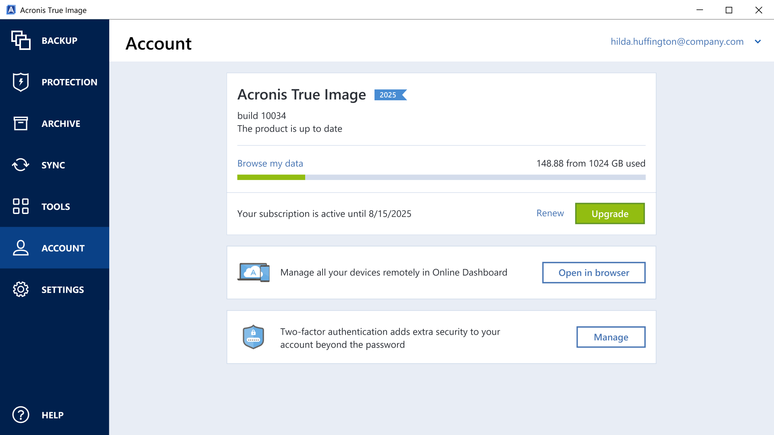Expand the account email dropdown
Viewport: 774px width, 435px height.
coord(758,41)
